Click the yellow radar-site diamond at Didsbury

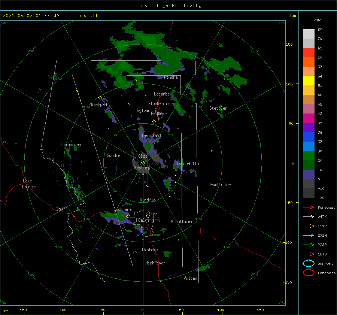pyautogui.click(x=143, y=163)
